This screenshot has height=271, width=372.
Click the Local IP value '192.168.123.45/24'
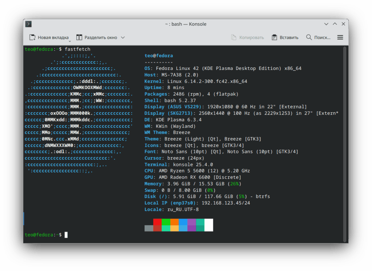[226, 203]
